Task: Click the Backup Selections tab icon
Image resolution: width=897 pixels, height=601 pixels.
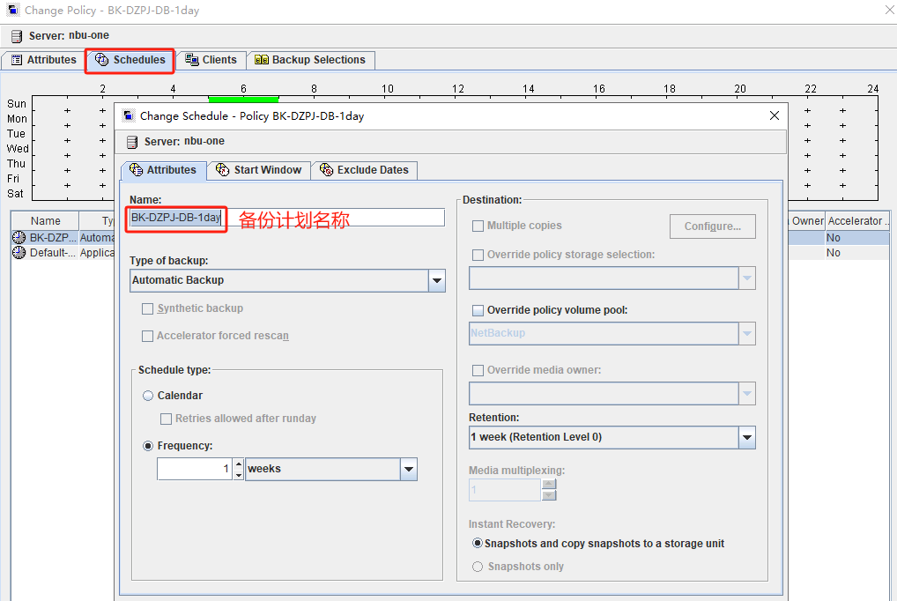Action: click(x=262, y=60)
